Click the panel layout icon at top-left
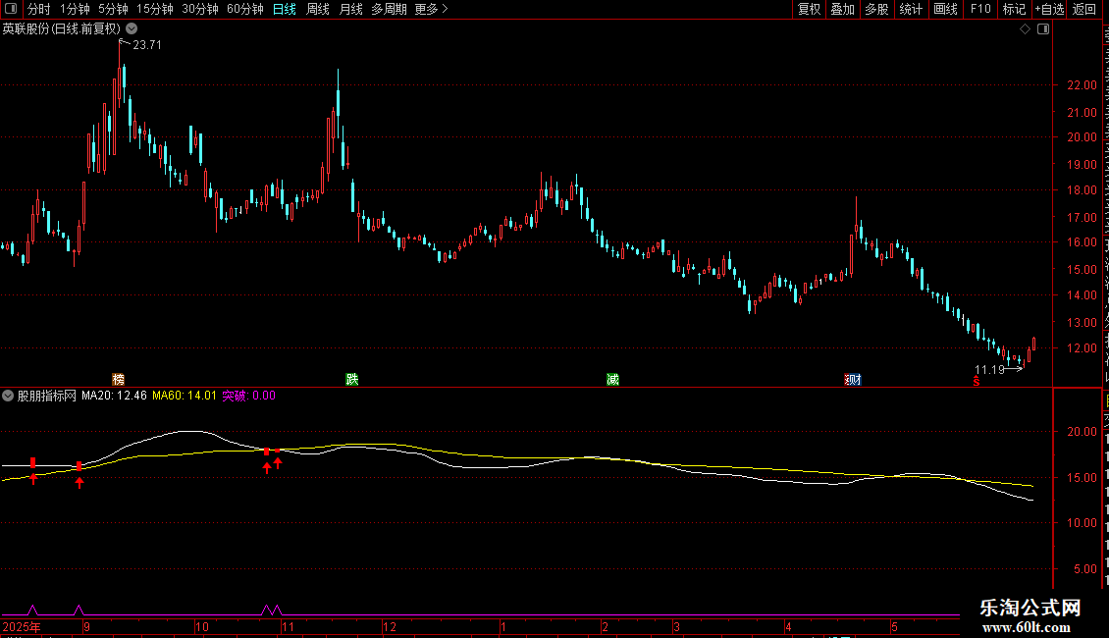The height and width of the screenshot is (638, 1109). (11, 9)
